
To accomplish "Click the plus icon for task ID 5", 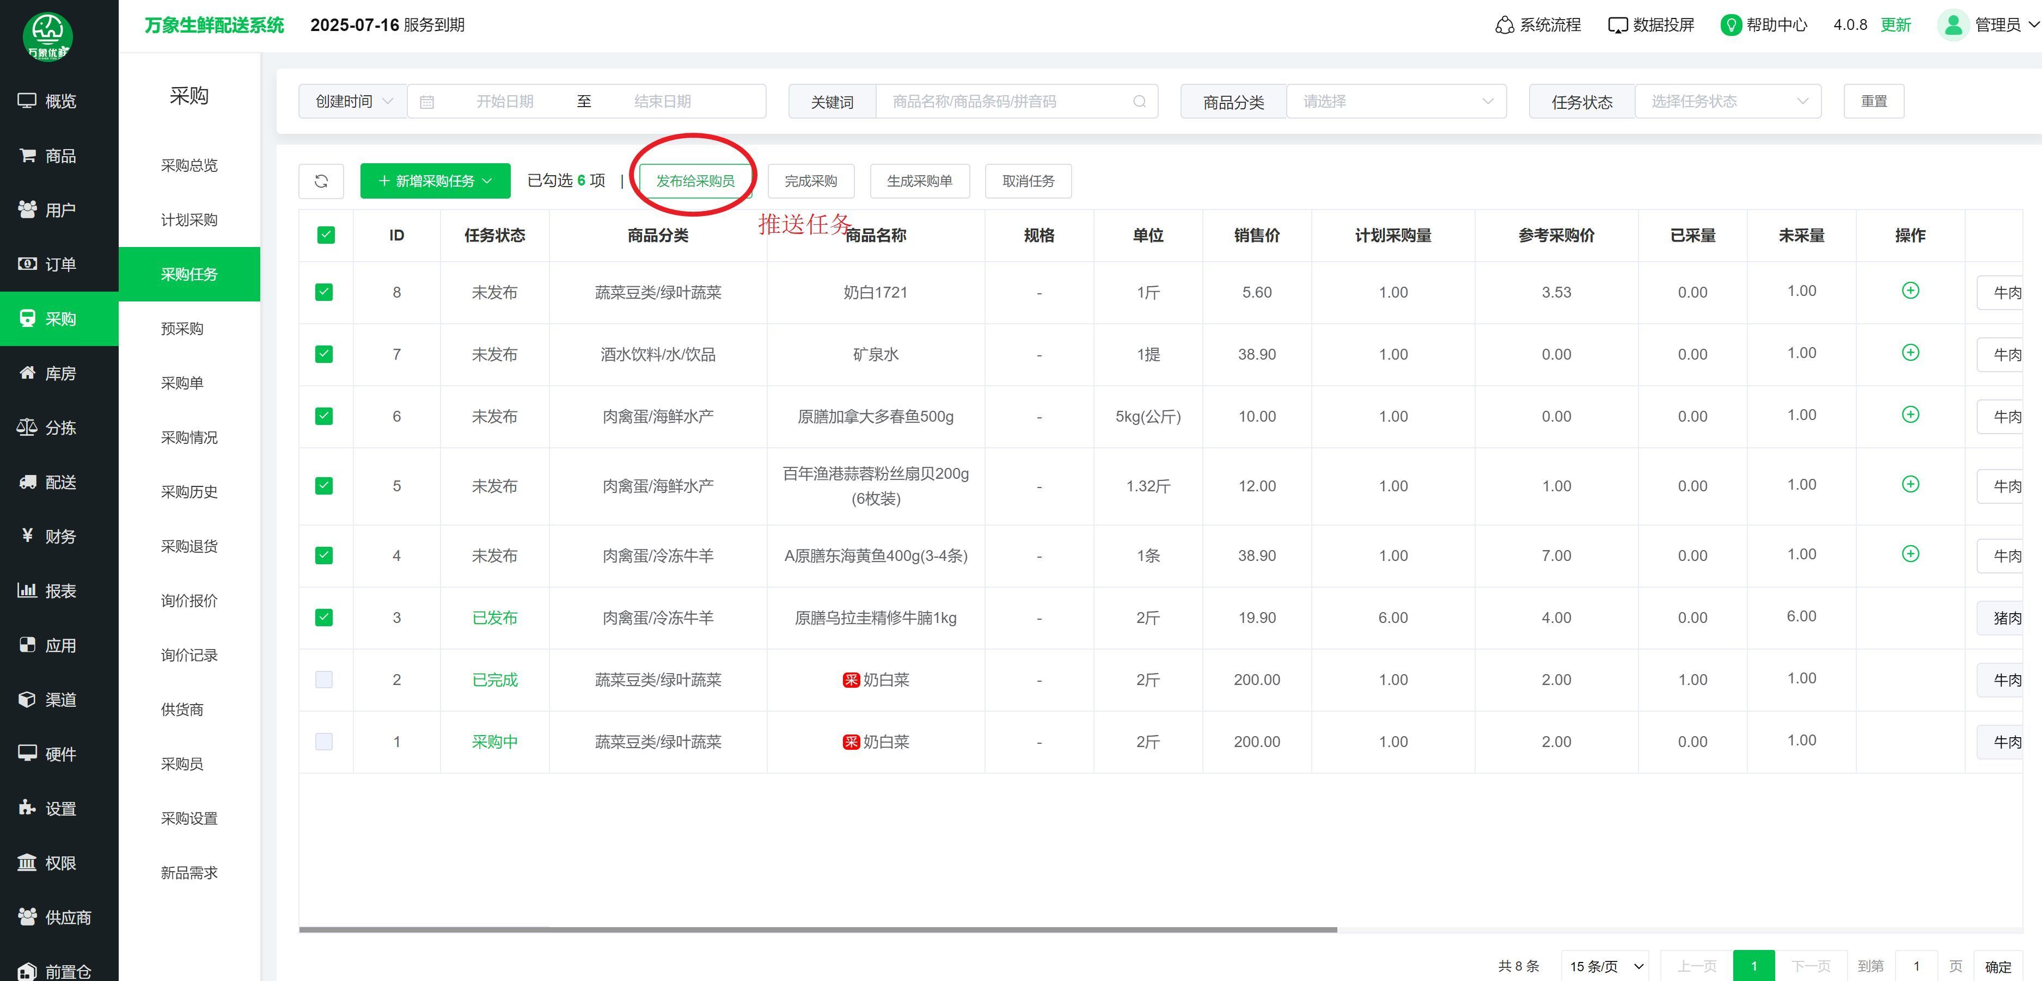I will 1910,484.
